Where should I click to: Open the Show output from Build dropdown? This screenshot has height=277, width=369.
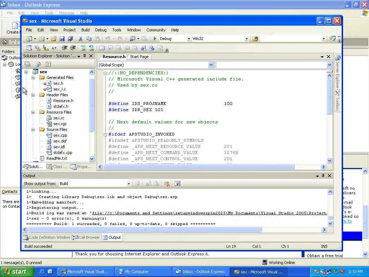[129, 184]
